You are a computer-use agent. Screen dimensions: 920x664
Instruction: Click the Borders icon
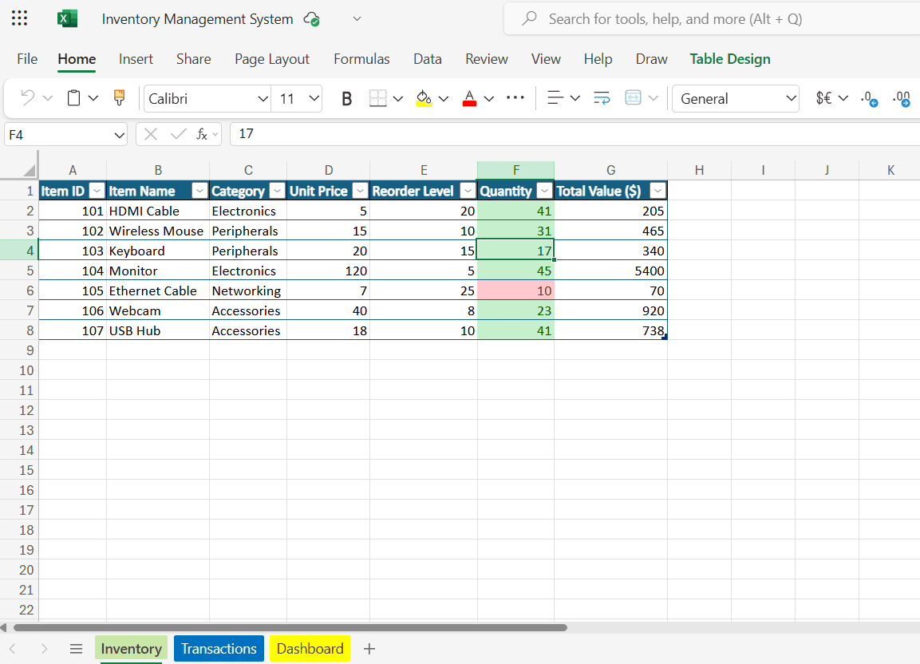(378, 98)
